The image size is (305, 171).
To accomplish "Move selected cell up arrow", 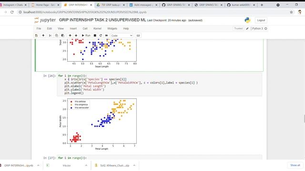I will pyautogui.click(x=70, y=36).
